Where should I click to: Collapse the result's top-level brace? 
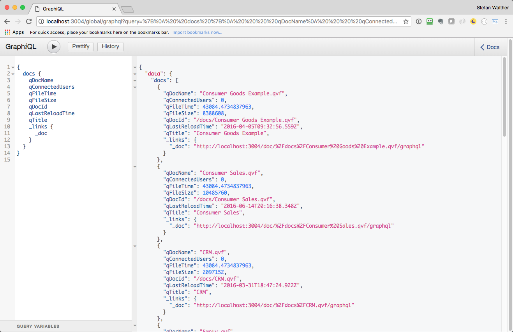(135, 67)
